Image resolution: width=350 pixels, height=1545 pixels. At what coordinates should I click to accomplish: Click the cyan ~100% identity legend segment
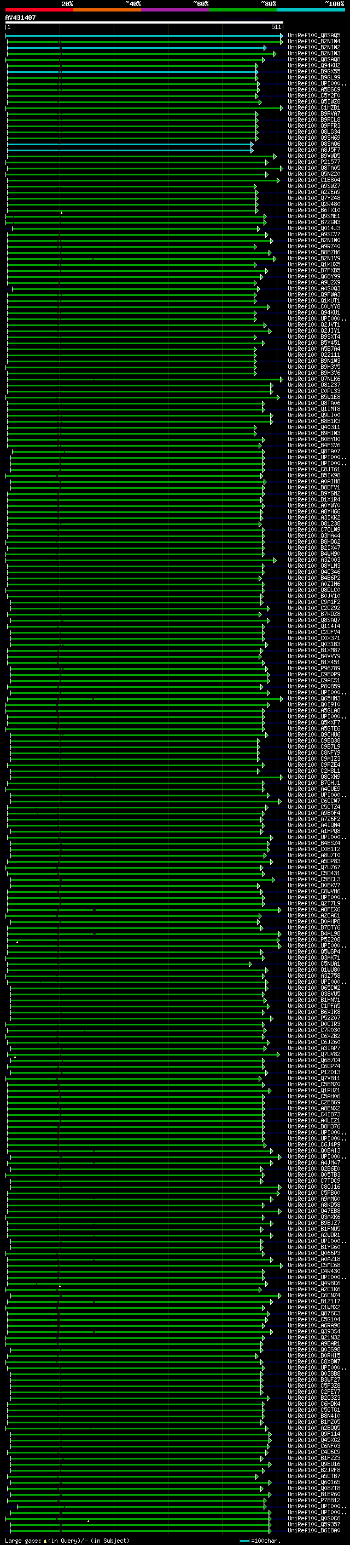coord(311,10)
